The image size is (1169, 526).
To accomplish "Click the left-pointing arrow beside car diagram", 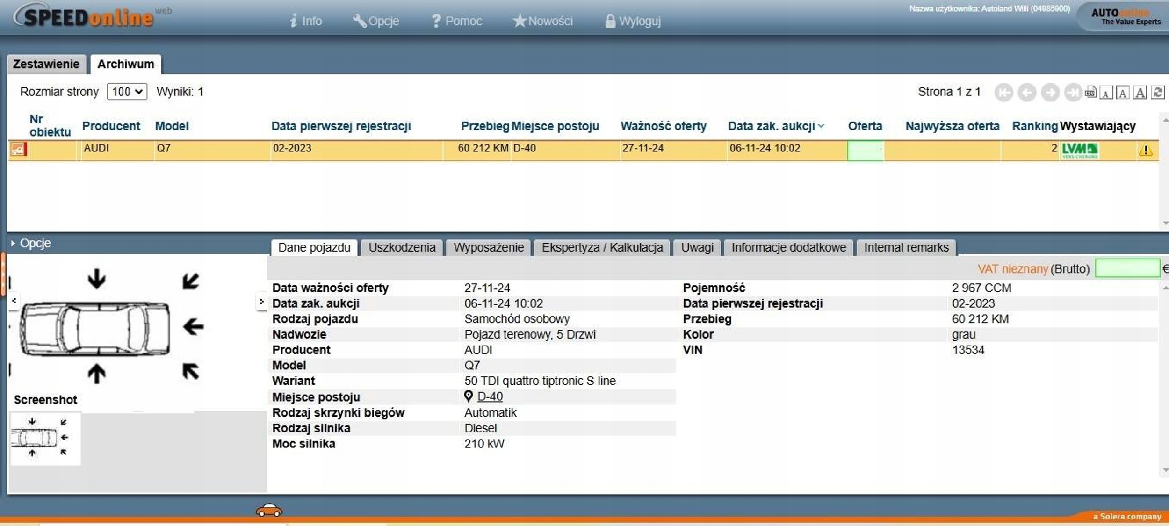I will 193,326.
